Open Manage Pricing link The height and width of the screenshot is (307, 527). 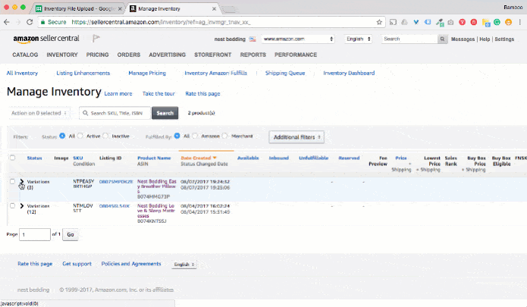[147, 73]
